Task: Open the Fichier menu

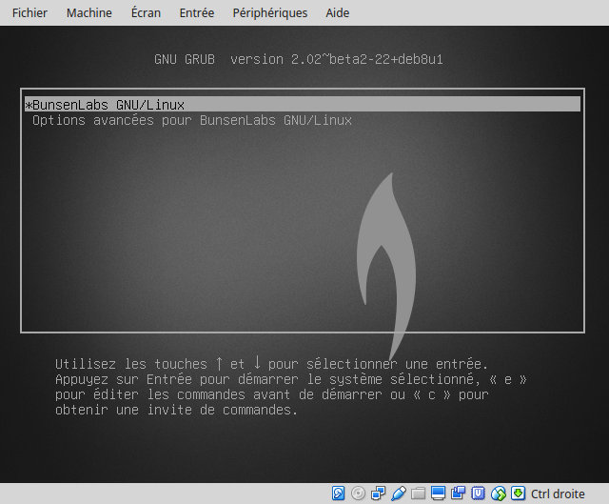Action: [29, 12]
